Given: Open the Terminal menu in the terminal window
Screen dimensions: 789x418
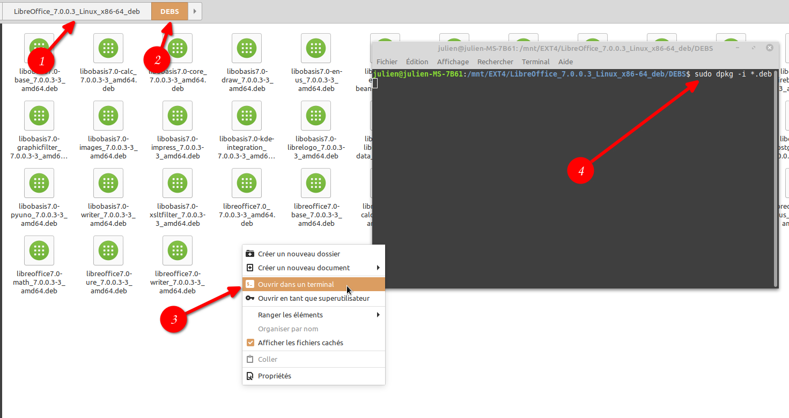Looking at the screenshot, I should tap(536, 62).
